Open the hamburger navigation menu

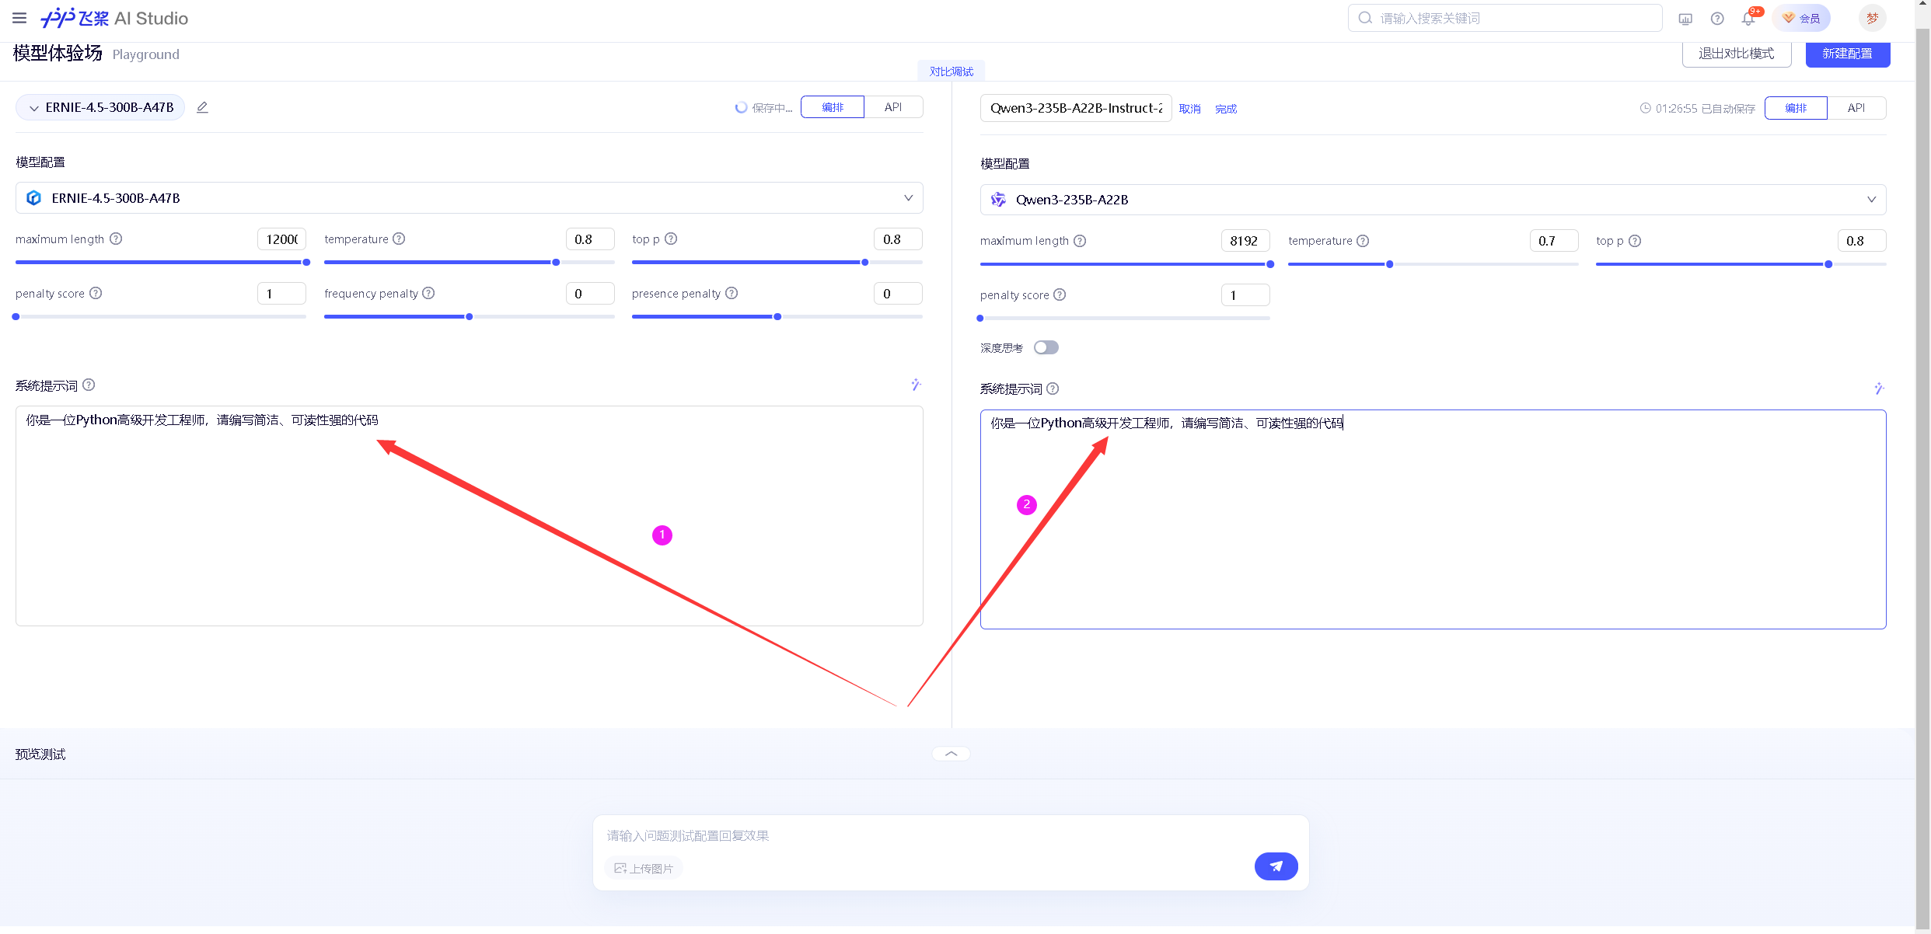(x=19, y=18)
